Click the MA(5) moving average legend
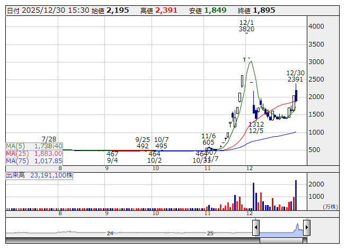346x249 pixels. pos(34,146)
